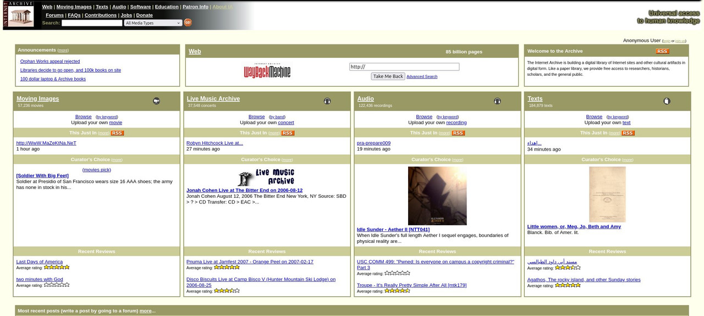
Task: Open the Idle Sunder album cover thumbnail
Action: 437,196
